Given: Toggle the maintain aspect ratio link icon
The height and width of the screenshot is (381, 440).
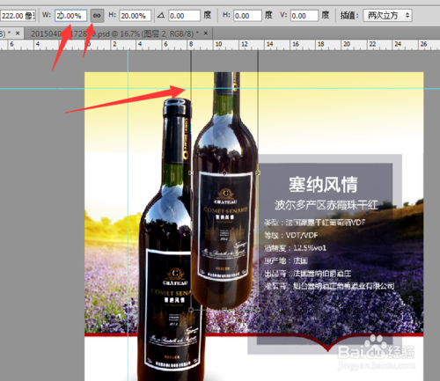Looking at the screenshot, I should coord(97,16).
